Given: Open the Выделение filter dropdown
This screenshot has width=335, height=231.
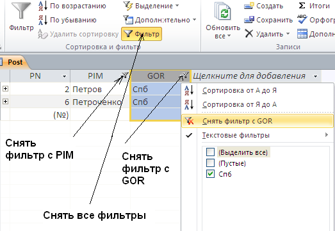Looking at the screenshot, I should pyautogui.click(x=151, y=6).
